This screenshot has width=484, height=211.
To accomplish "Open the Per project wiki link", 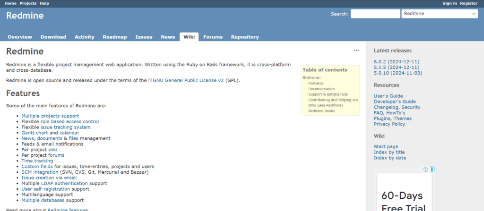I will coord(53,150).
